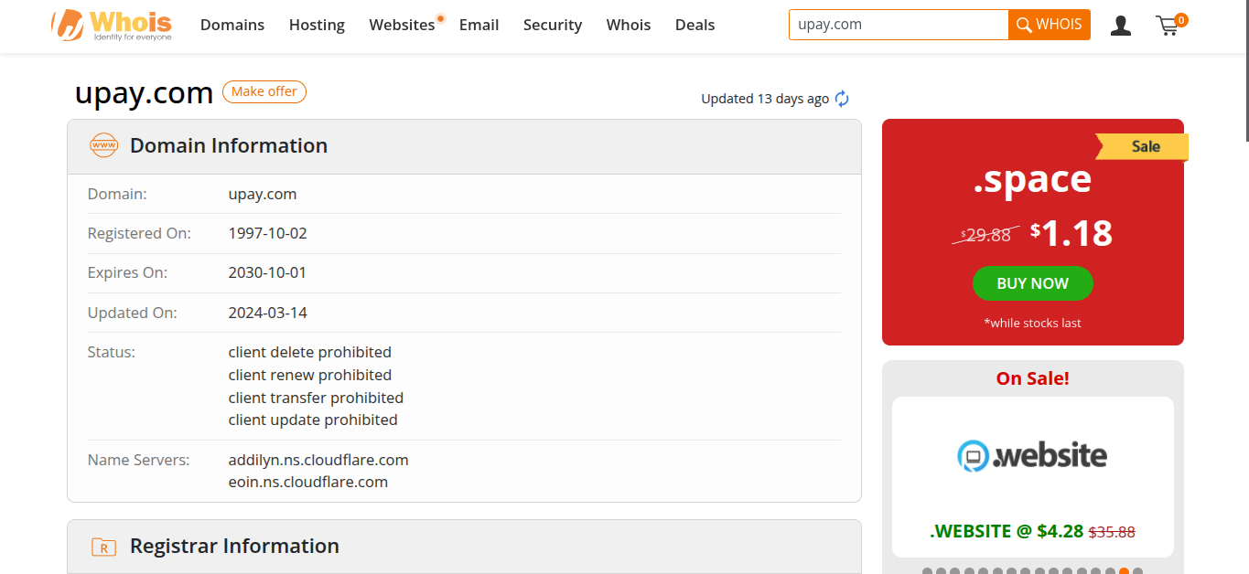1249x574 pixels.
Task: Open the user account icon
Action: 1120,26
